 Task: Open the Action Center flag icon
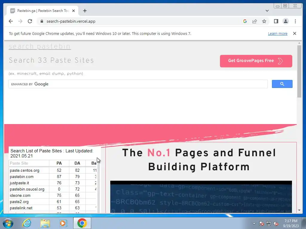[261, 223]
